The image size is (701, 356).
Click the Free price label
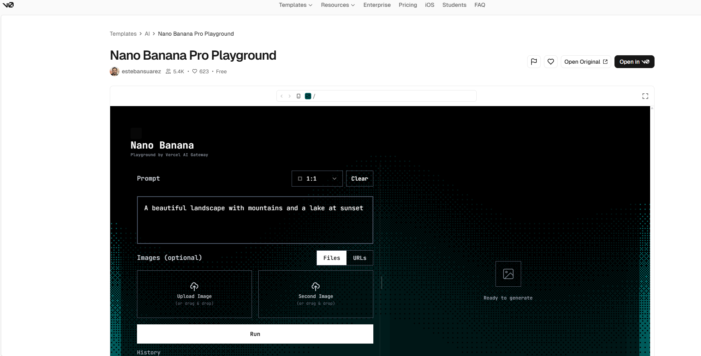(222, 71)
